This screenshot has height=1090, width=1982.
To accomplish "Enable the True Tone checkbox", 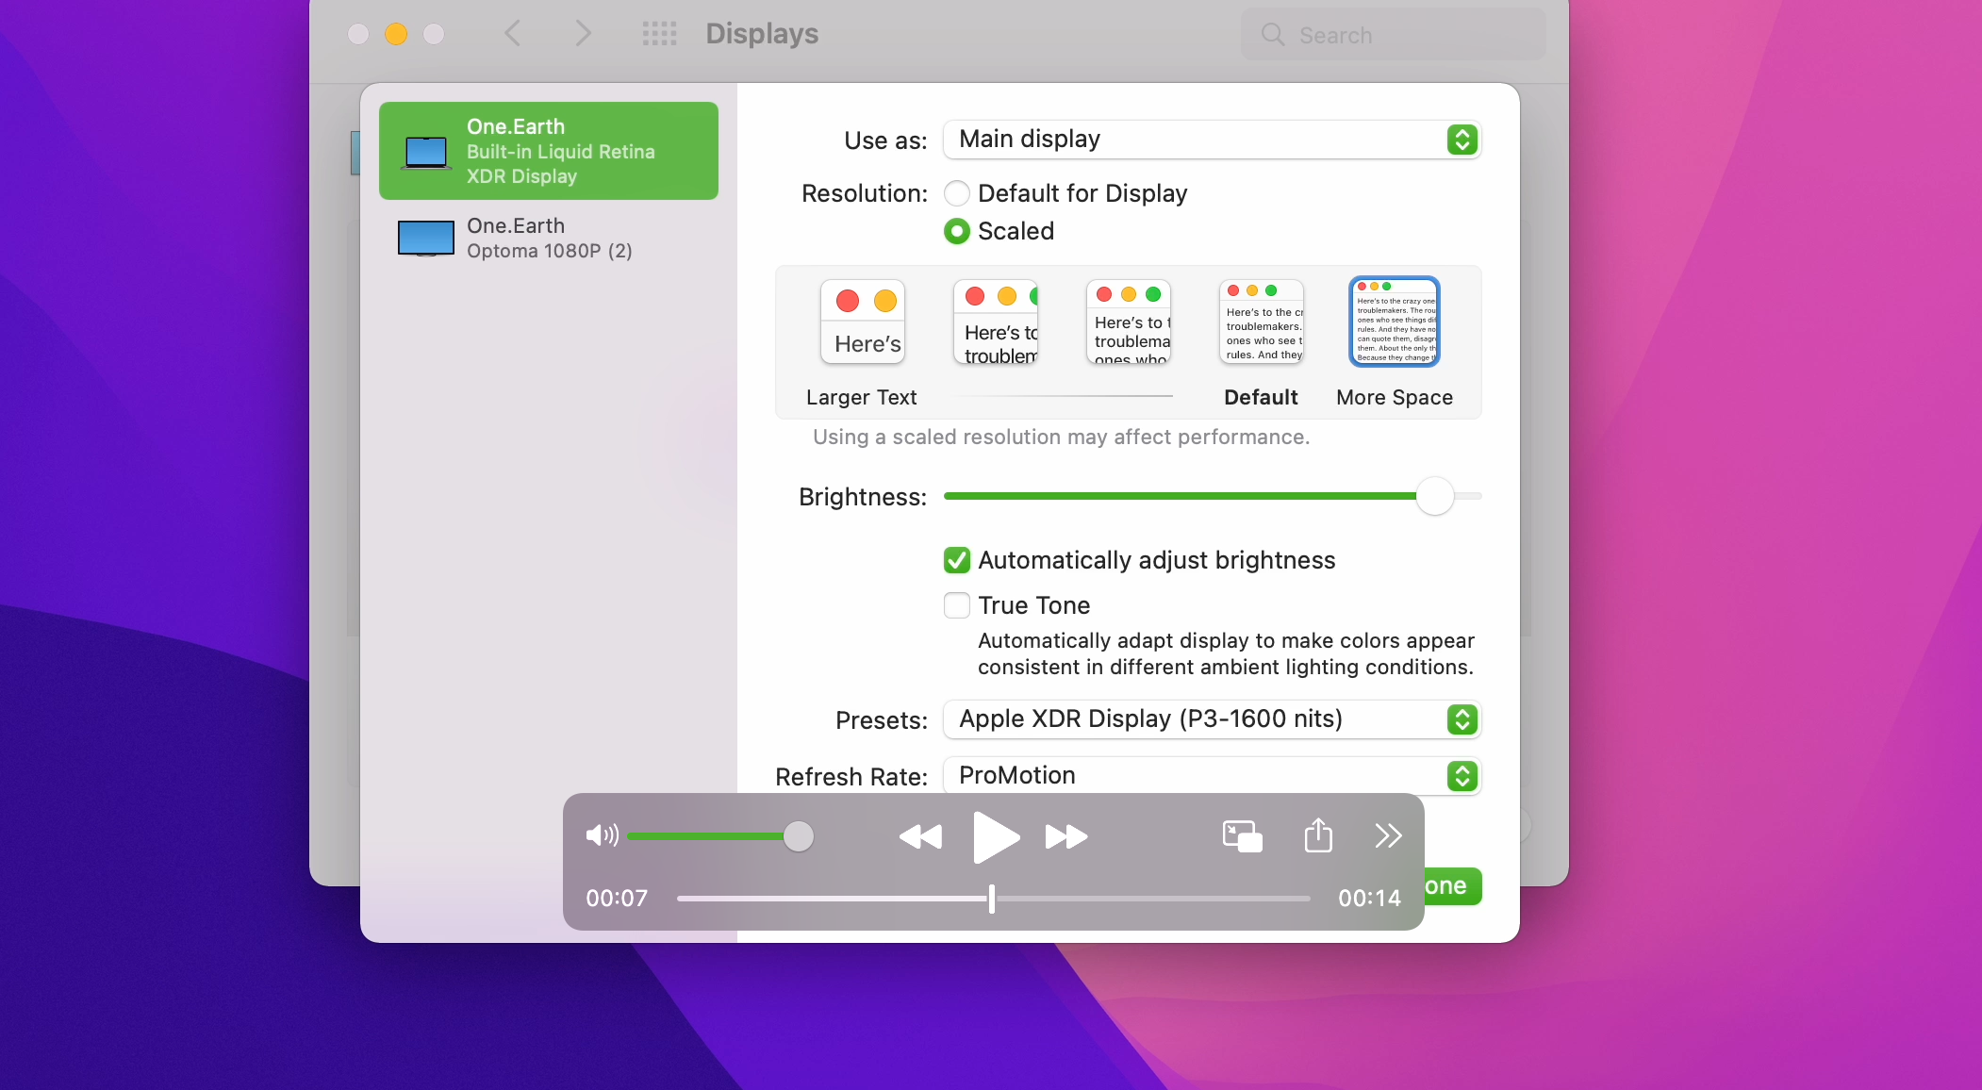I will coord(957,605).
